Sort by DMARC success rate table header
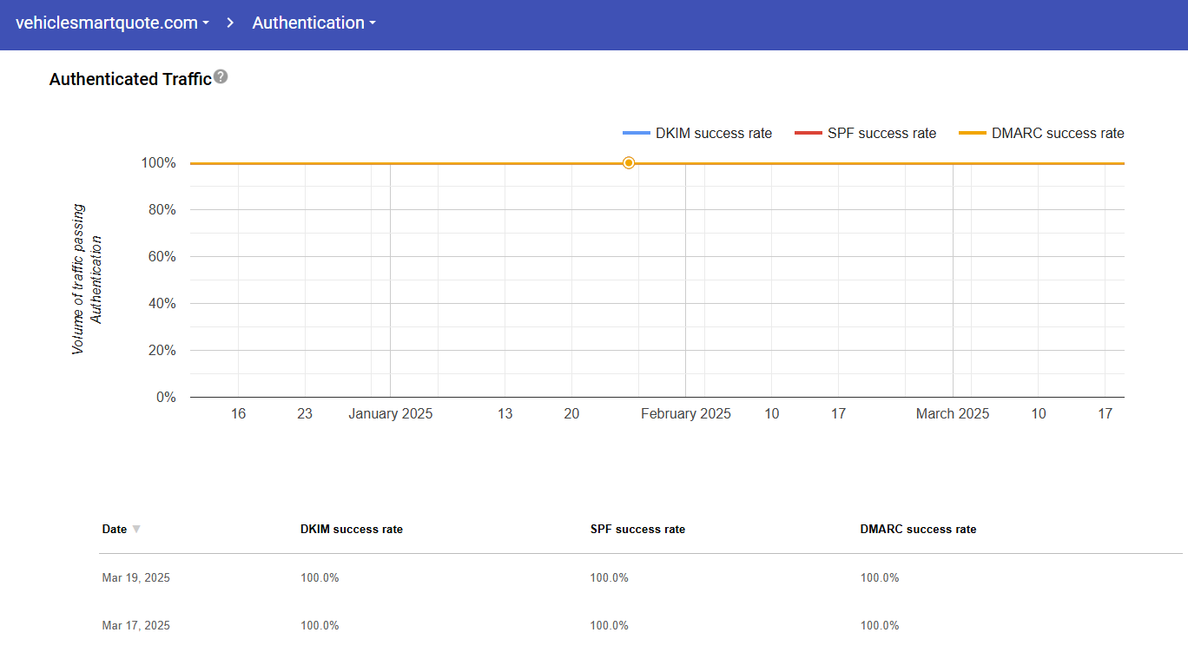The width and height of the screenshot is (1188, 659). coord(918,530)
